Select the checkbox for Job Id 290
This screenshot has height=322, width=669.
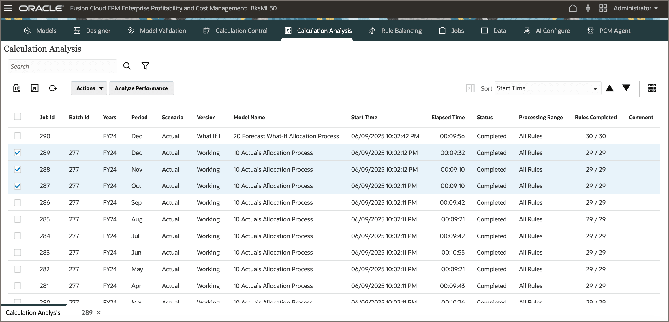pyautogui.click(x=18, y=136)
